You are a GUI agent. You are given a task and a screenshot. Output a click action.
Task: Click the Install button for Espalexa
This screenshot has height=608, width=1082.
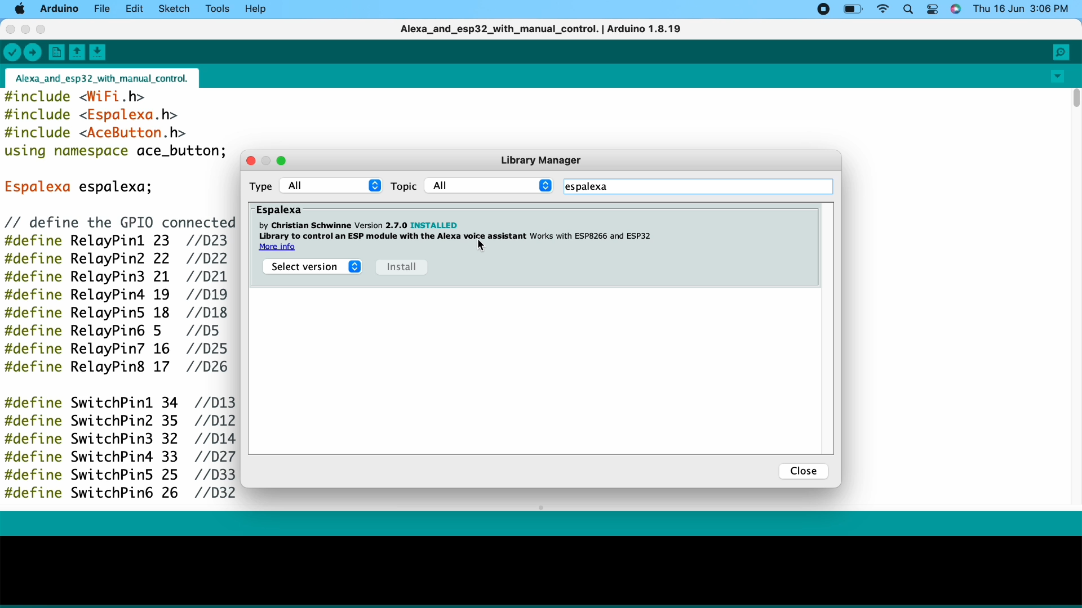[x=402, y=267]
